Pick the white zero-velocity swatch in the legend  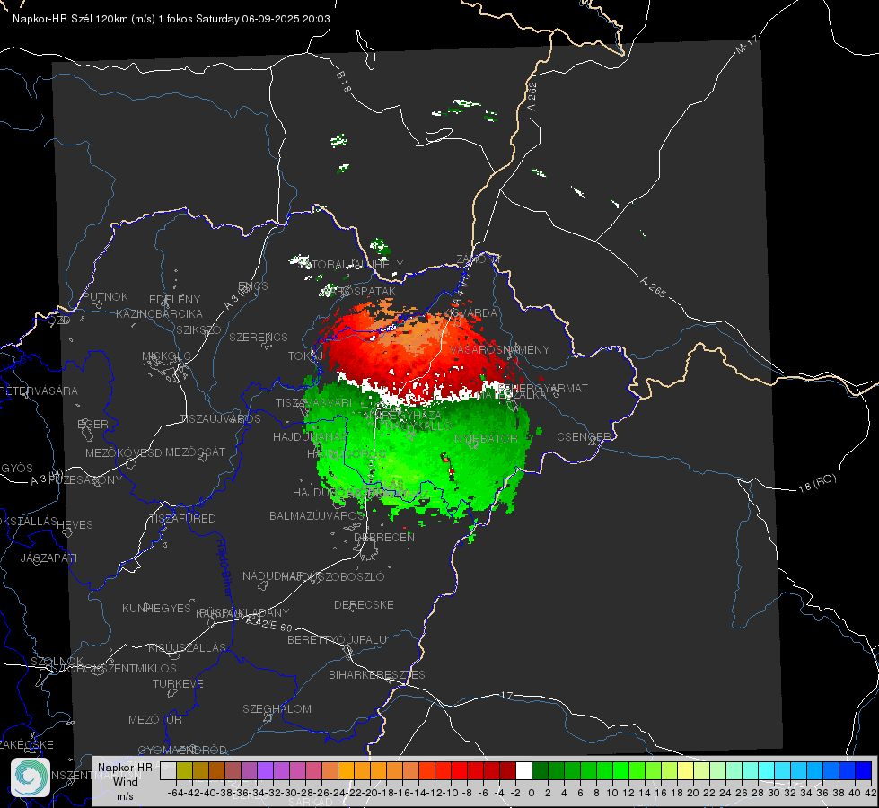click(523, 770)
